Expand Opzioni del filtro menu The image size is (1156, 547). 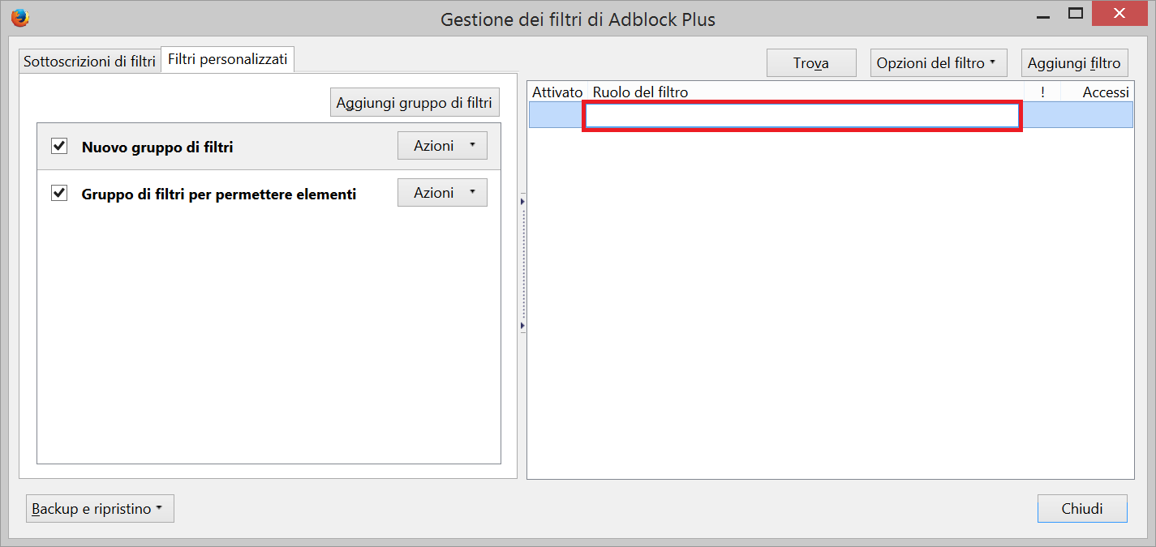pyautogui.click(x=939, y=63)
